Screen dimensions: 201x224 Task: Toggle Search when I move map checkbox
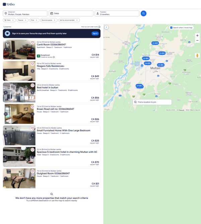171,28
